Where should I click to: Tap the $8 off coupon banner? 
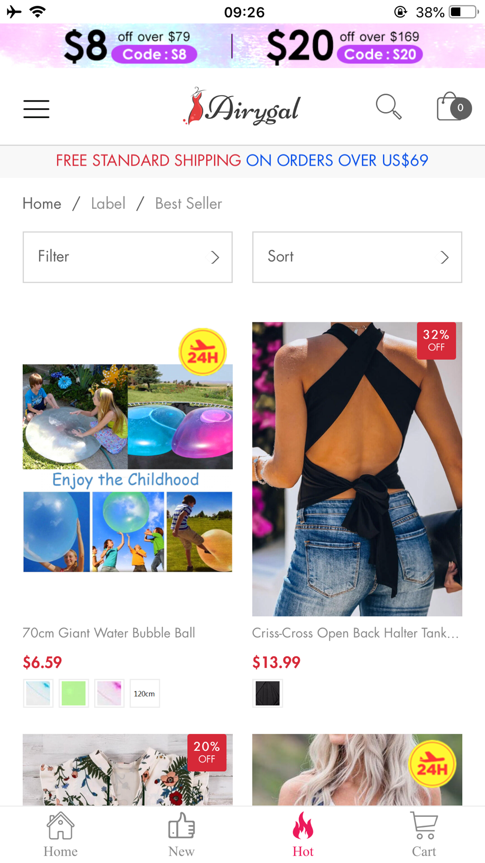[131, 46]
